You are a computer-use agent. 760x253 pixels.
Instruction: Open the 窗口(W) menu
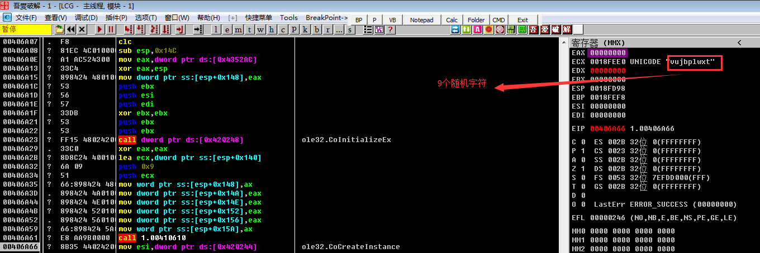click(x=177, y=18)
